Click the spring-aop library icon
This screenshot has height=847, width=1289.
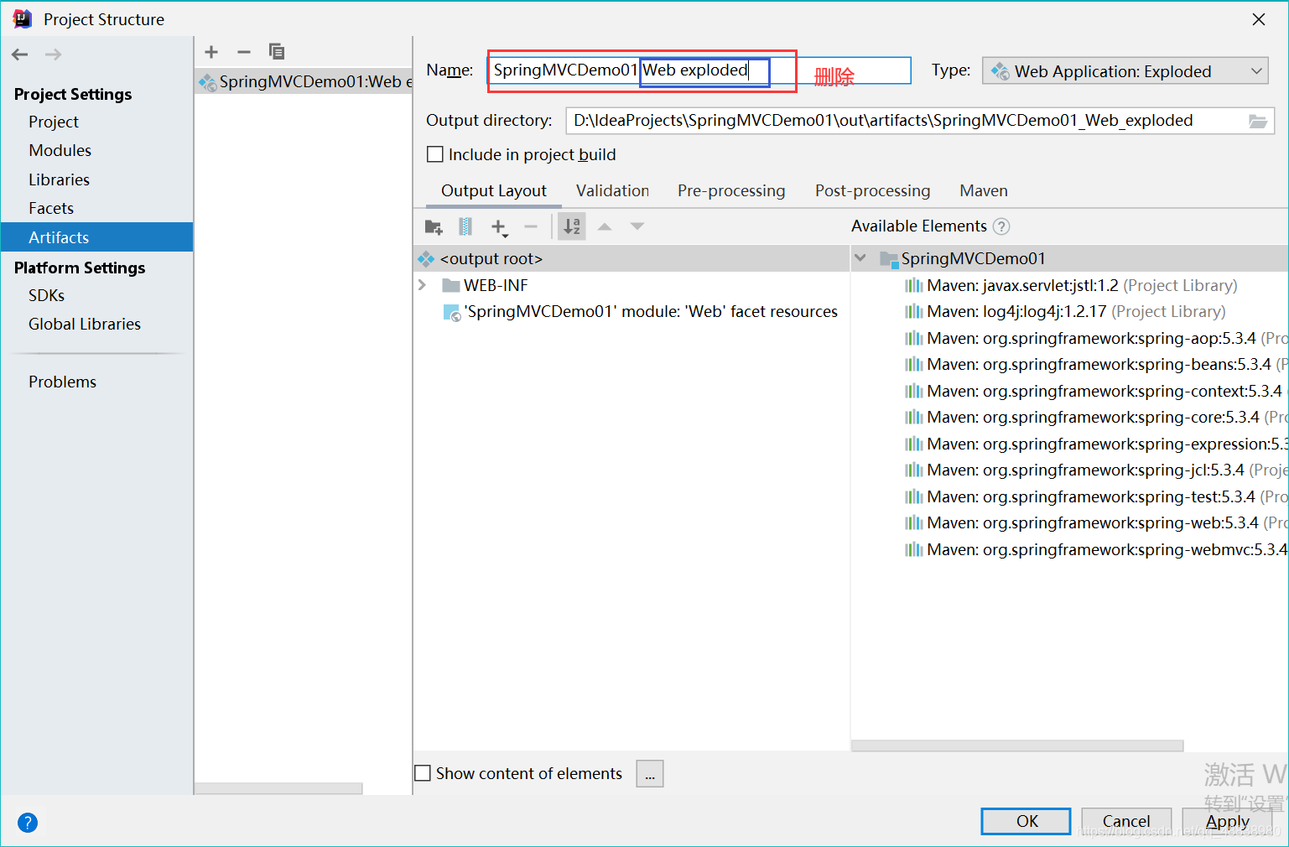coord(913,339)
